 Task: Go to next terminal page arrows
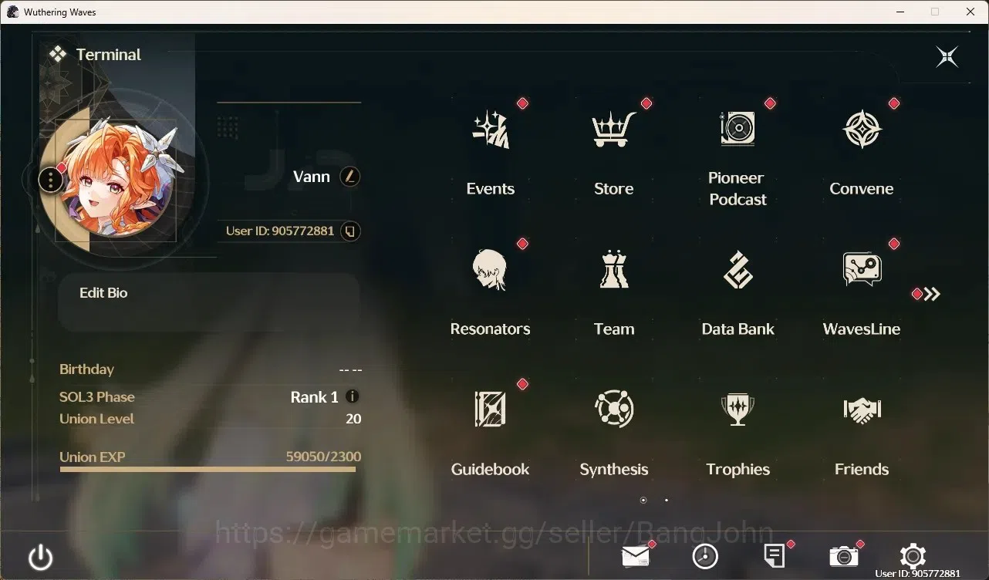932,294
